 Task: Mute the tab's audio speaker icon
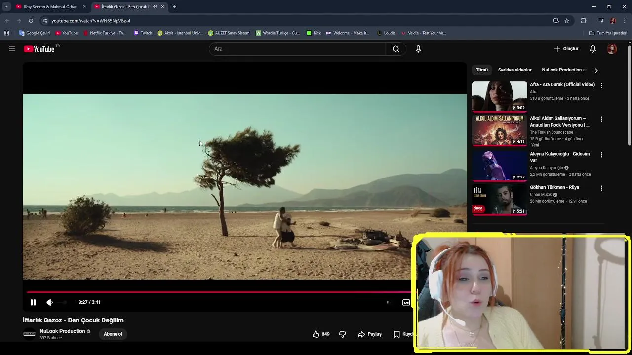pos(155,7)
